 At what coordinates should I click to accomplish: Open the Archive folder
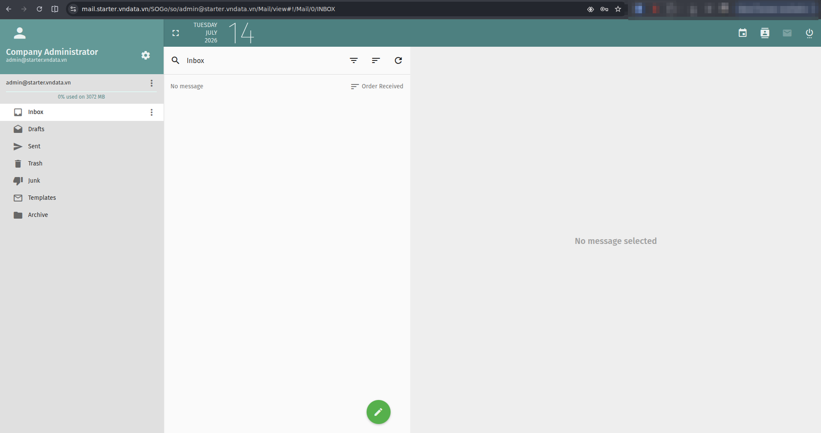coord(81,215)
